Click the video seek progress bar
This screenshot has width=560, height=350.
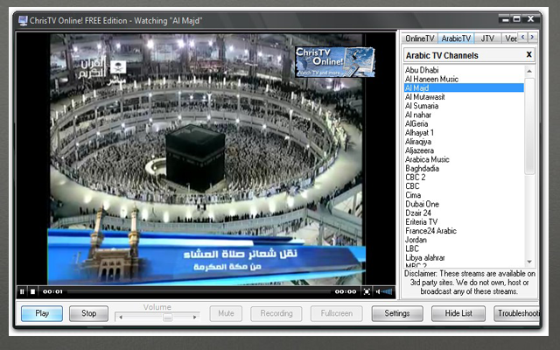(x=199, y=291)
